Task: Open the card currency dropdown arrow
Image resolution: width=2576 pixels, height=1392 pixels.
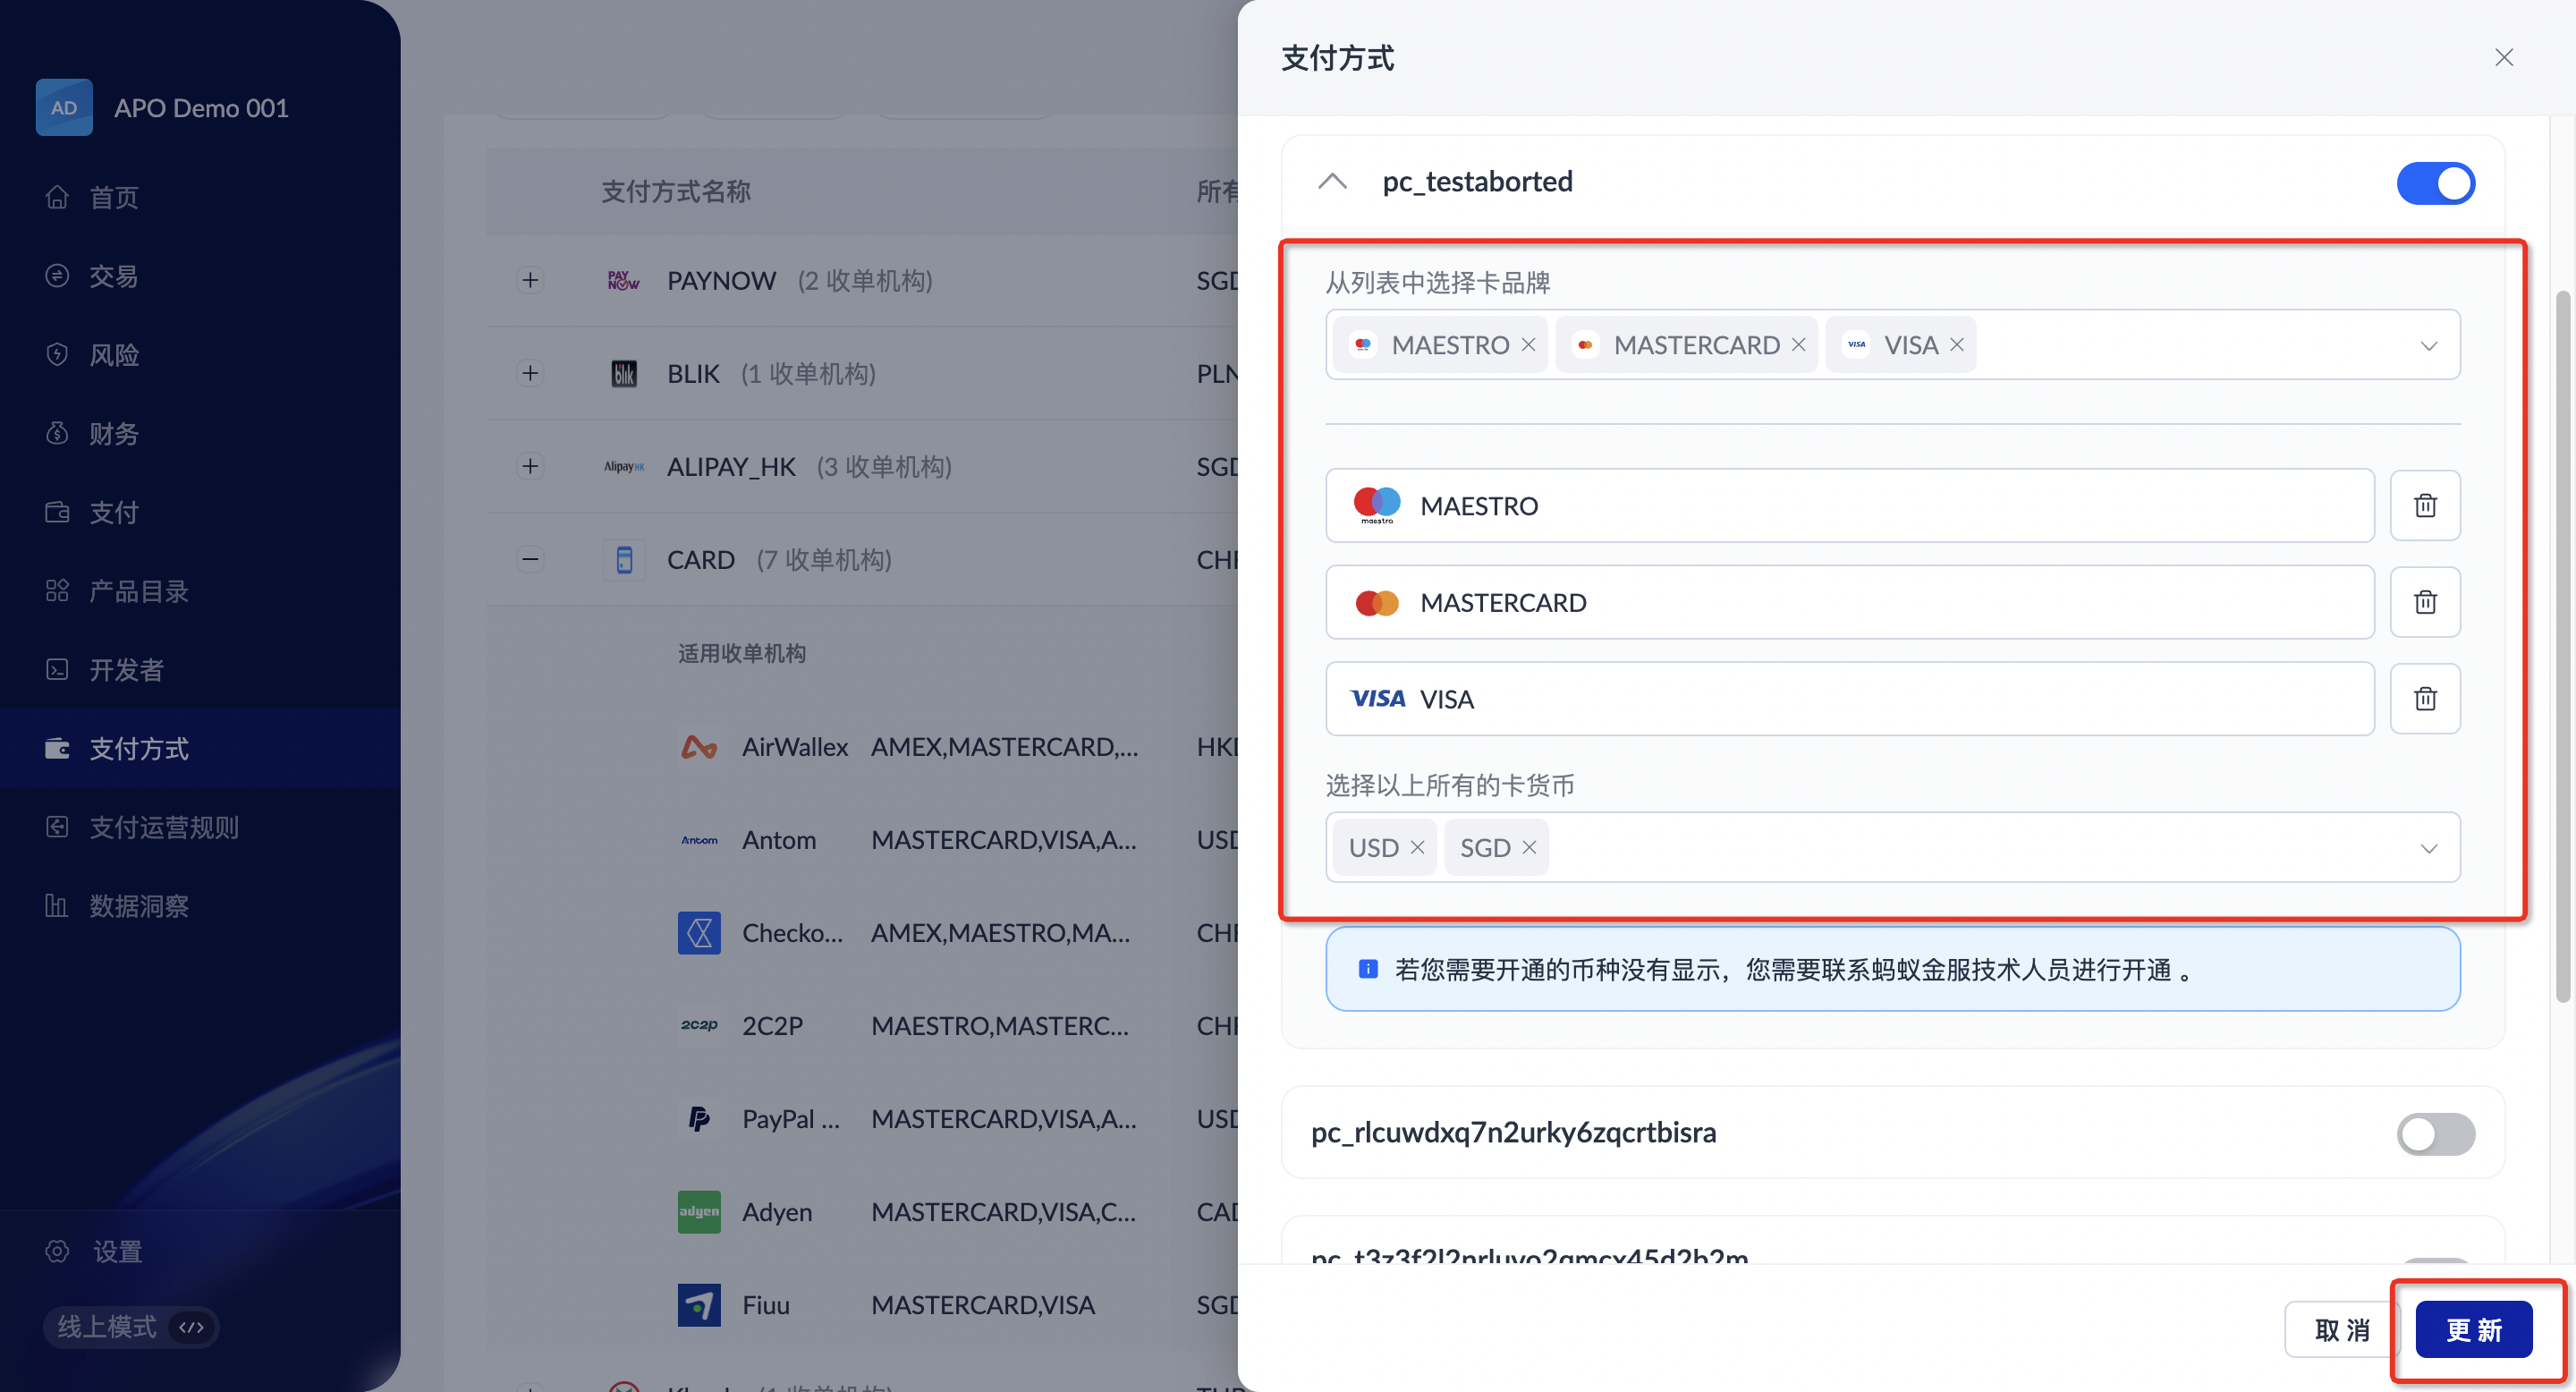Action: click(x=2428, y=849)
